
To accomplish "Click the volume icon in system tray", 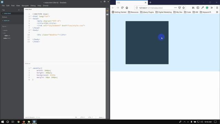I will click(x=202, y=122).
